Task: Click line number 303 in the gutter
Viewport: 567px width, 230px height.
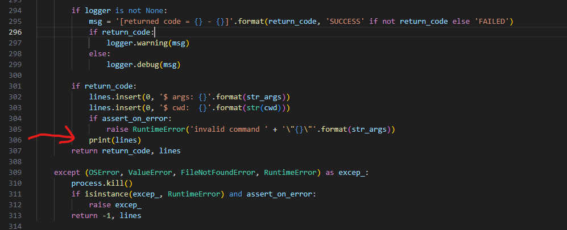Action: tap(15, 107)
